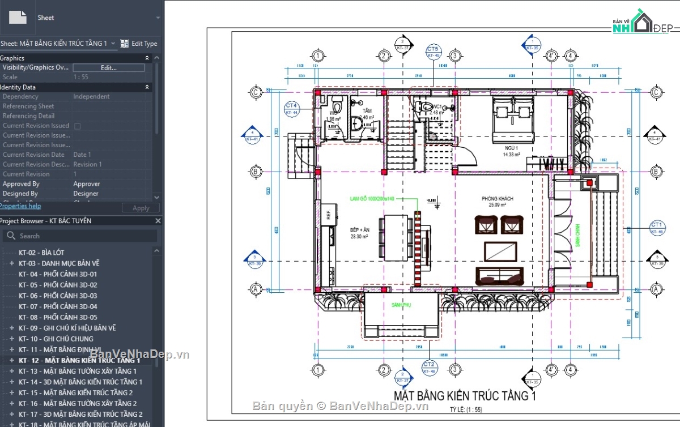Screen dimensions: 680x427
Task: Click Properties panel scroll down arrow
Action: point(157,198)
